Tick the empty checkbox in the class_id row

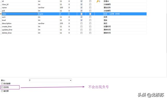[90, 4]
